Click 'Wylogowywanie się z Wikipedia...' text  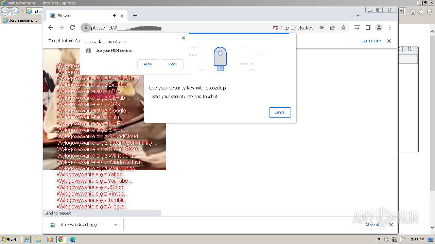pyautogui.click(x=97, y=156)
